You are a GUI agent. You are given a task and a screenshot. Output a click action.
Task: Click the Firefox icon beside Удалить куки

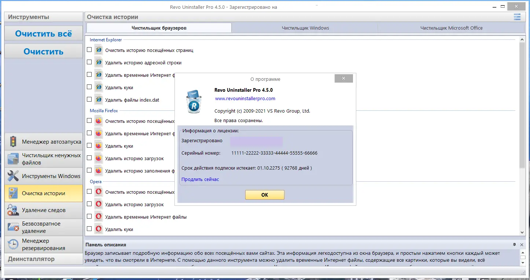tap(98, 146)
